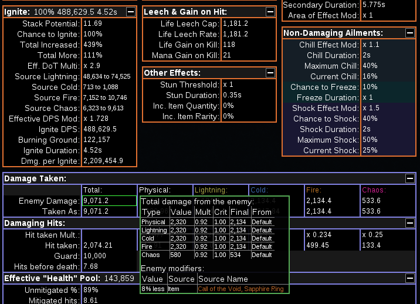The image size is (420, 304).
Task: Click Fire hit taken mult x 0.234
Action: pyautogui.click(x=319, y=235)
